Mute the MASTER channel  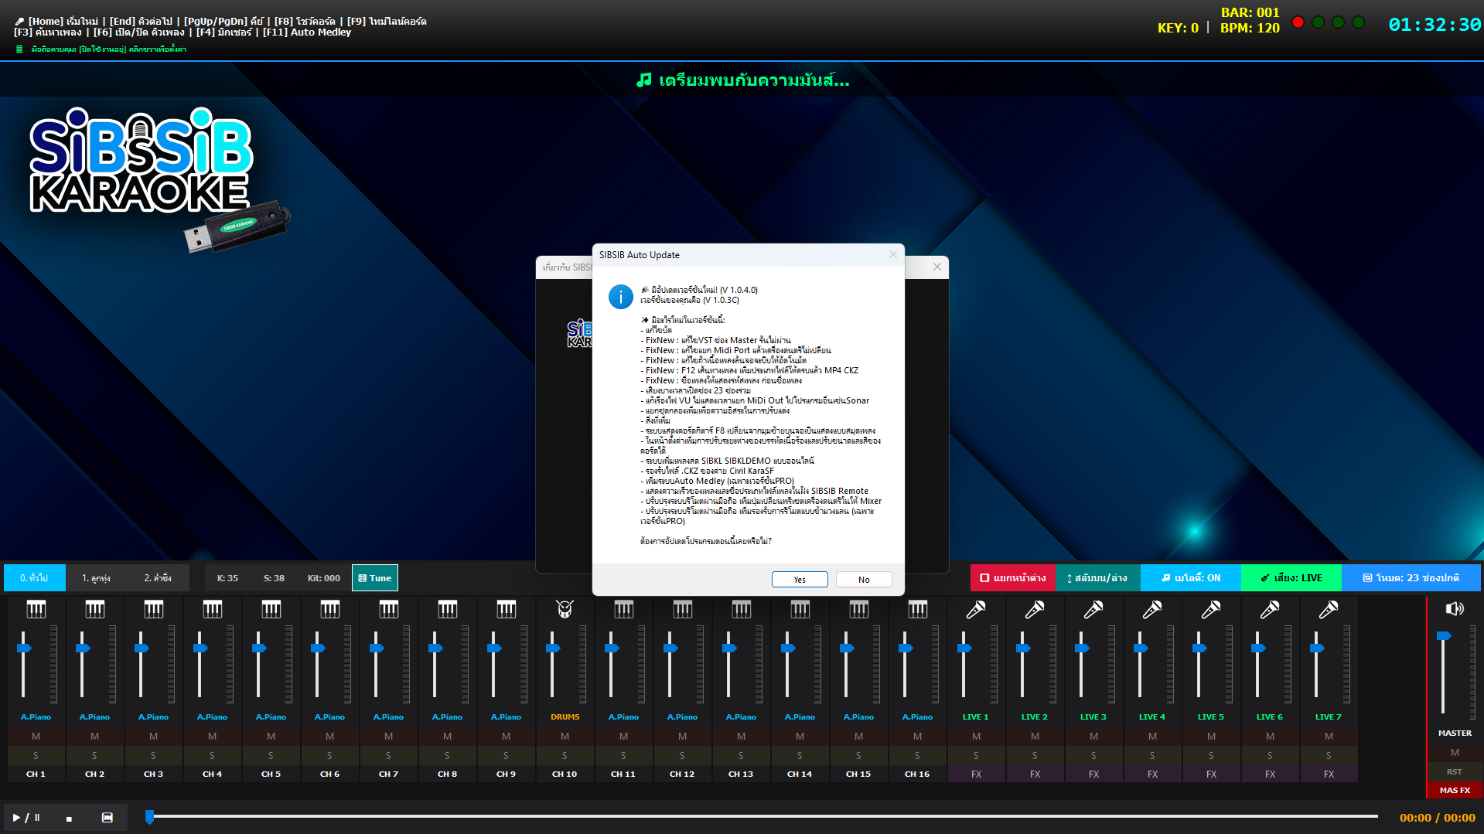1455,752
